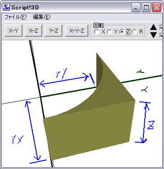Enable the R rotation radio option
Image resolution: width=164 pixels, height=169 pixels.
[x=134, y=32]
